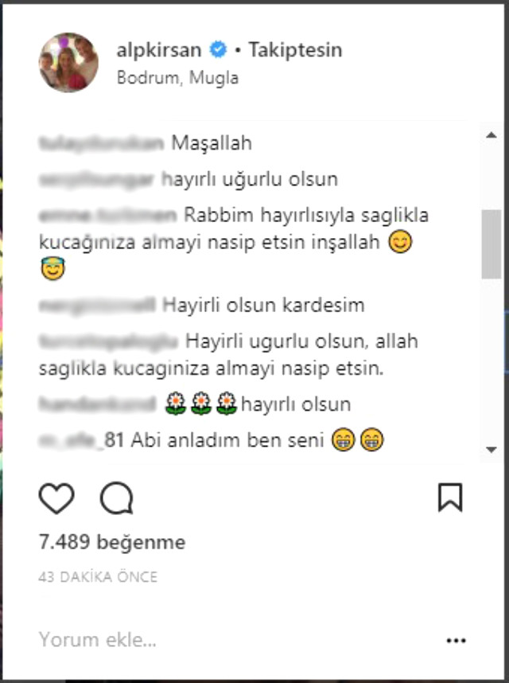
Task: Toggle the Takiptesin following status
Action: [295, 50]
